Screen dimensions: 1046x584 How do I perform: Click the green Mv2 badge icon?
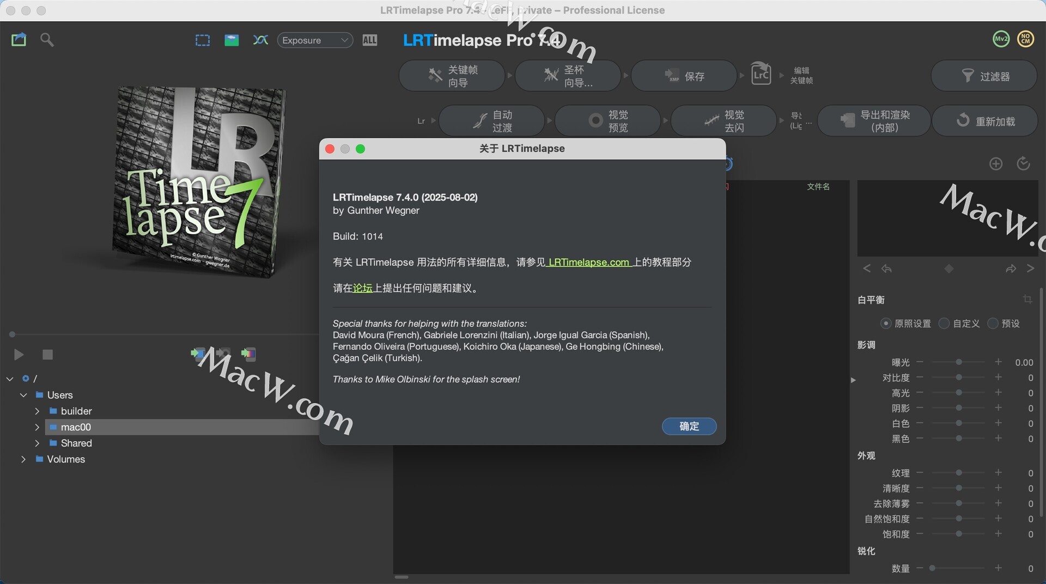point(1001,39)
